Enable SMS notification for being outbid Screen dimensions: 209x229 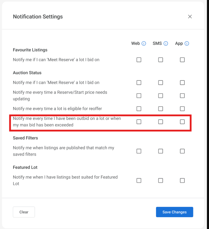point(161,122)
